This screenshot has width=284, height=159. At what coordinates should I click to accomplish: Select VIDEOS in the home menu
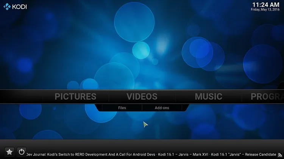(142, 96)
